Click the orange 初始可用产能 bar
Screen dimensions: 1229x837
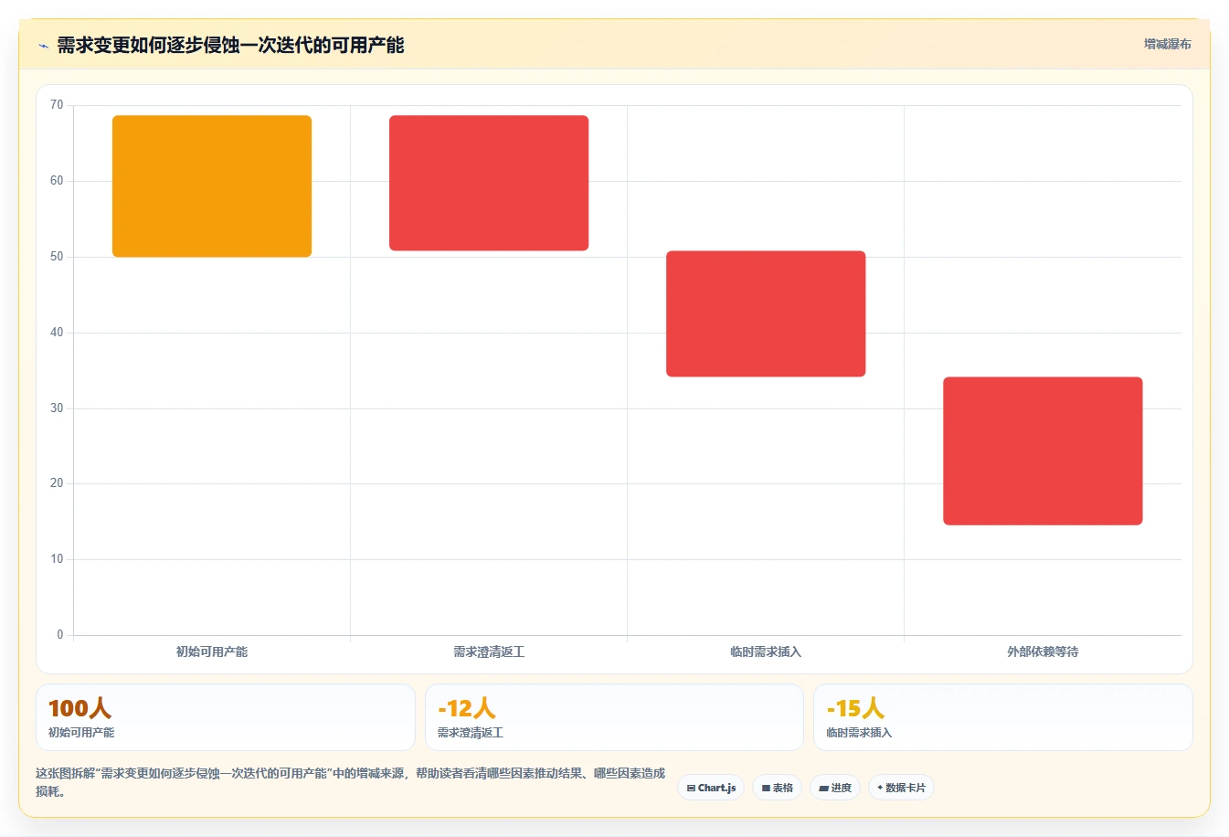[212, 186]
